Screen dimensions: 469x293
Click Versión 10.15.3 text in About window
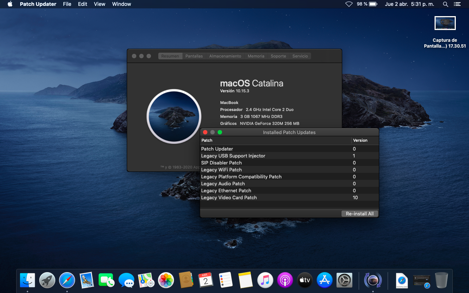click(234, 91)
